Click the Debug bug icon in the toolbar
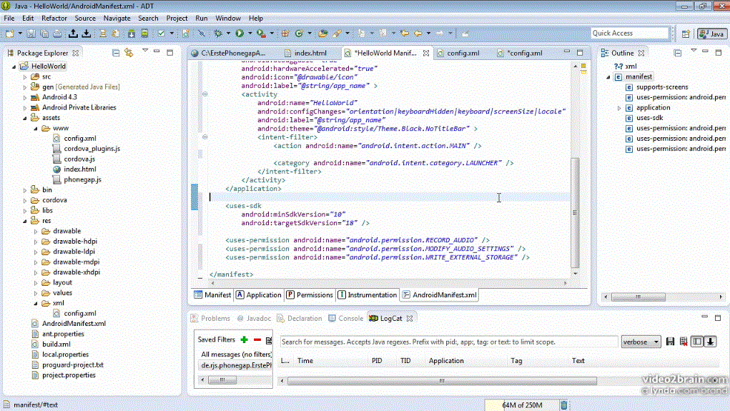 pos(218,33)
